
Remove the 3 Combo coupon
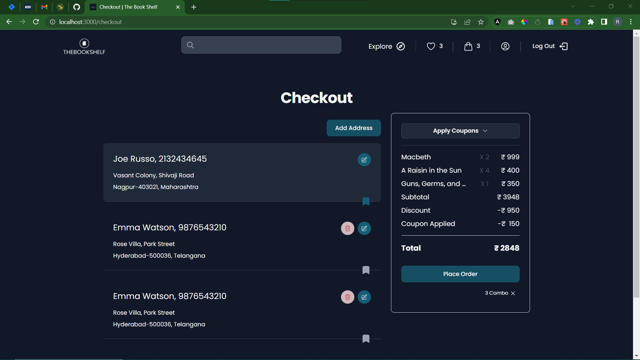(x=513, y=293)
